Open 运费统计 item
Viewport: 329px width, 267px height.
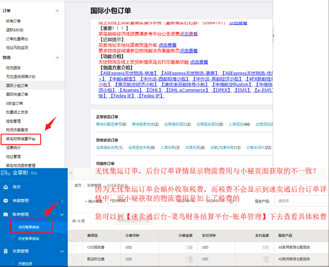click(x=13, y=147)
